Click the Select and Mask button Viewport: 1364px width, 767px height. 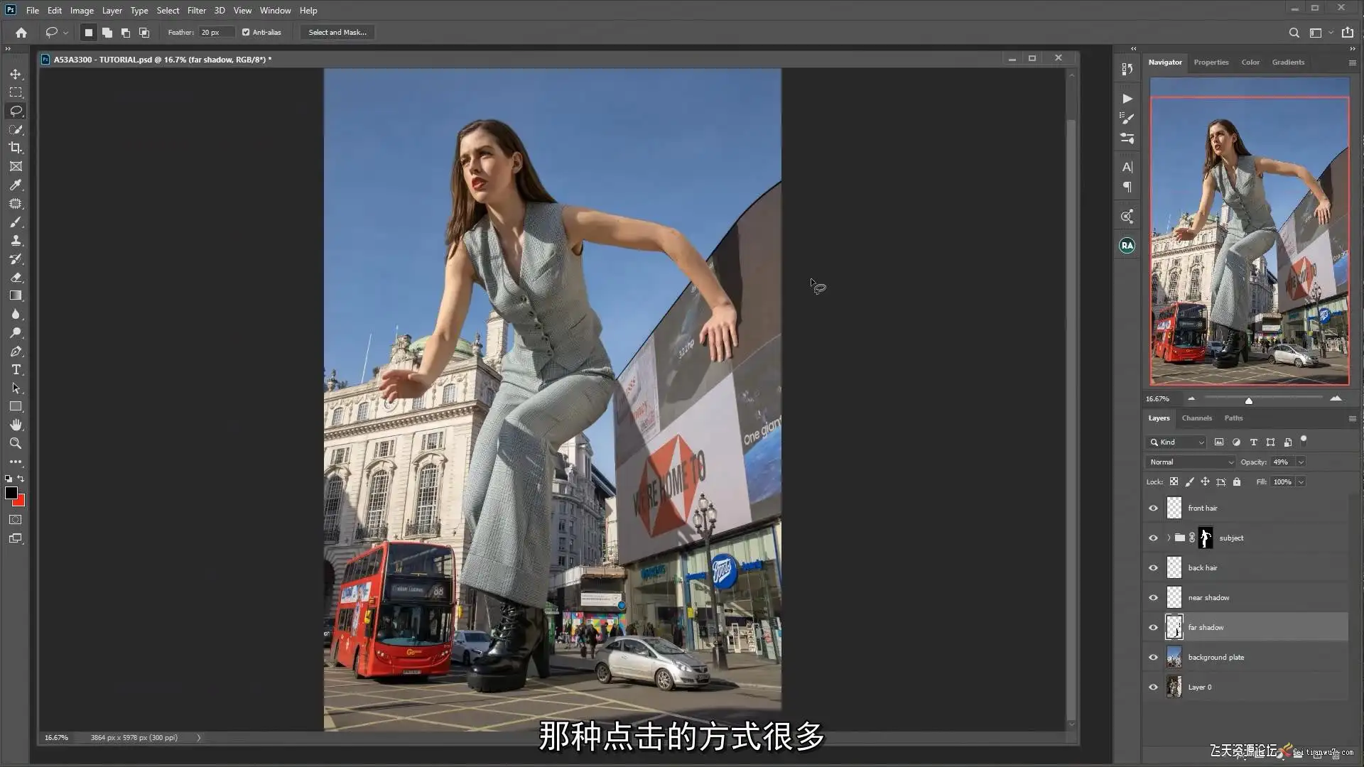[x=337, y=32]
